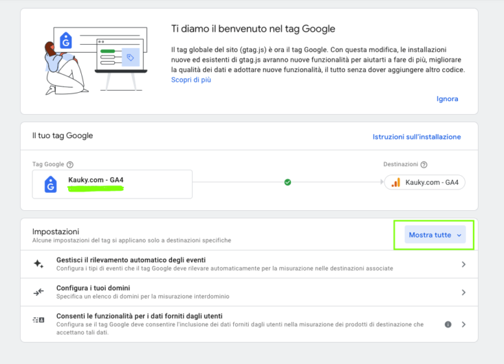Expand the Mostra tutte dropdown
The height and width of the screenshot is (364, 504).
pyautogui.click(x=435, y=235)
